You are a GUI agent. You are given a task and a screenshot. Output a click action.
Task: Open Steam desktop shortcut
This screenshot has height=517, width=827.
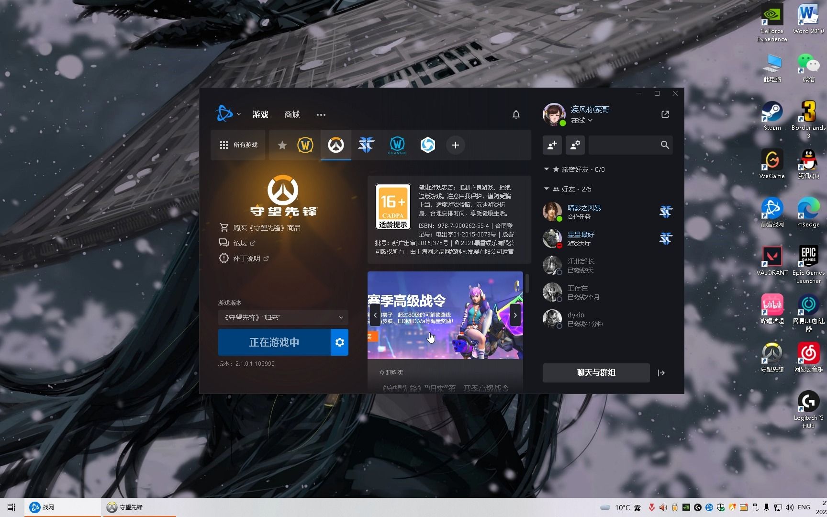[772, 115]
